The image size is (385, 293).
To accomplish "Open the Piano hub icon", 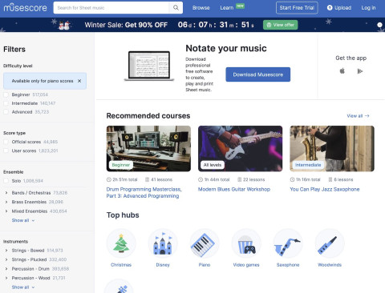I will (x=205, y=243).
